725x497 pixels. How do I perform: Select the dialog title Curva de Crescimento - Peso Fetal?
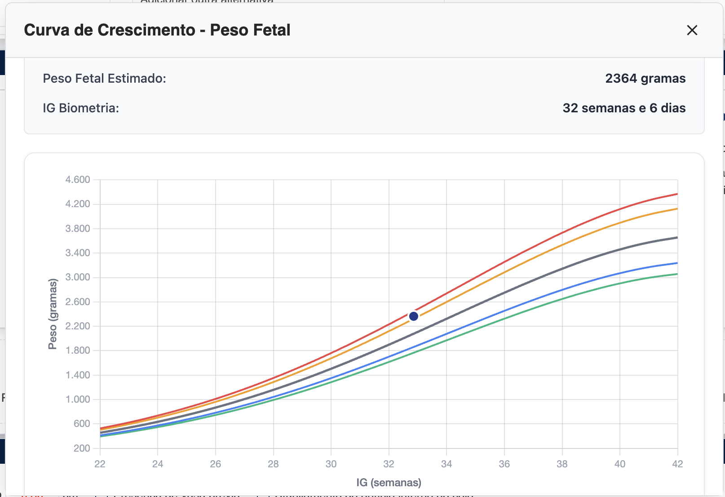pos(157,30)
